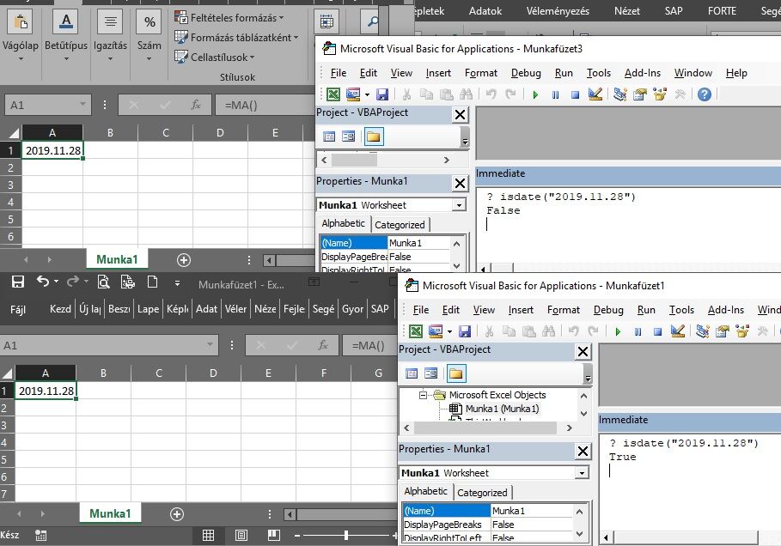Open object dropdown in Munkafüzet3 Properties pane
781x546 pixels.
(x=459, y=205)
